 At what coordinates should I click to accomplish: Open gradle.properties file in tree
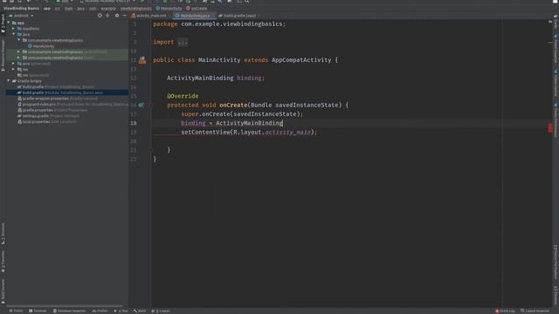tap(52, 110)
